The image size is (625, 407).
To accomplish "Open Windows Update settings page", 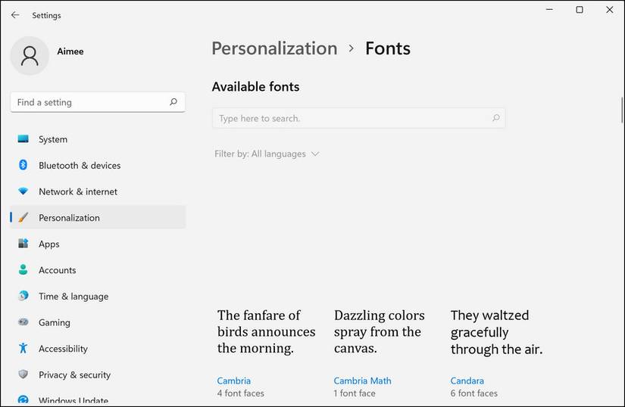I will point(73,400).
